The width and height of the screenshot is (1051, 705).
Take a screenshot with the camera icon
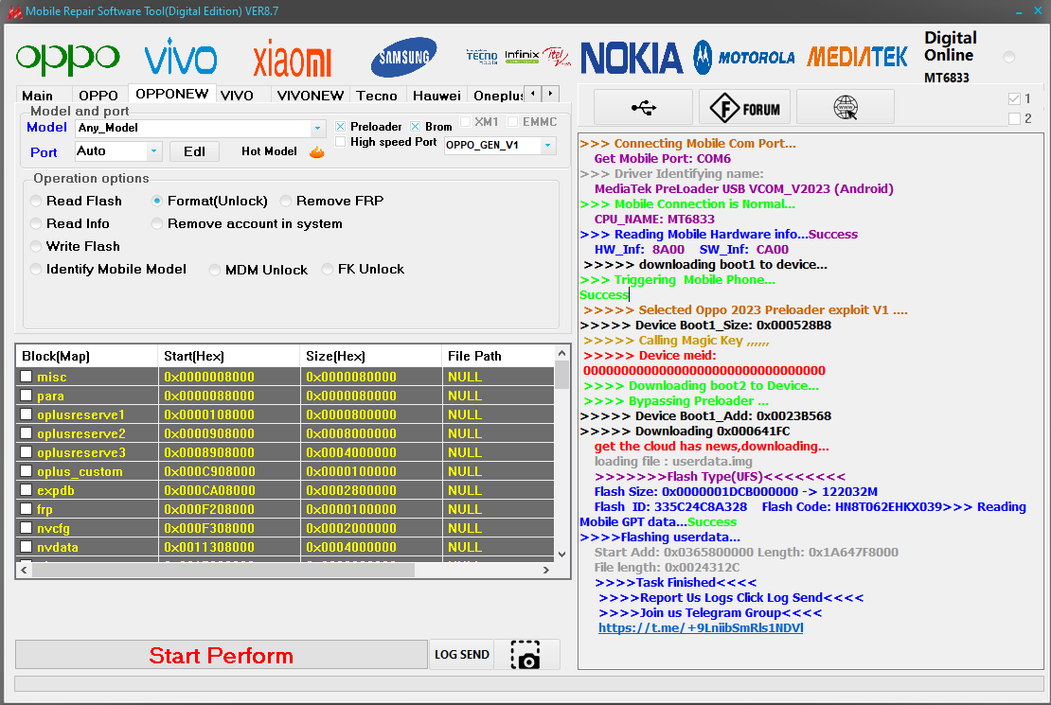click(x=525, y=655)
